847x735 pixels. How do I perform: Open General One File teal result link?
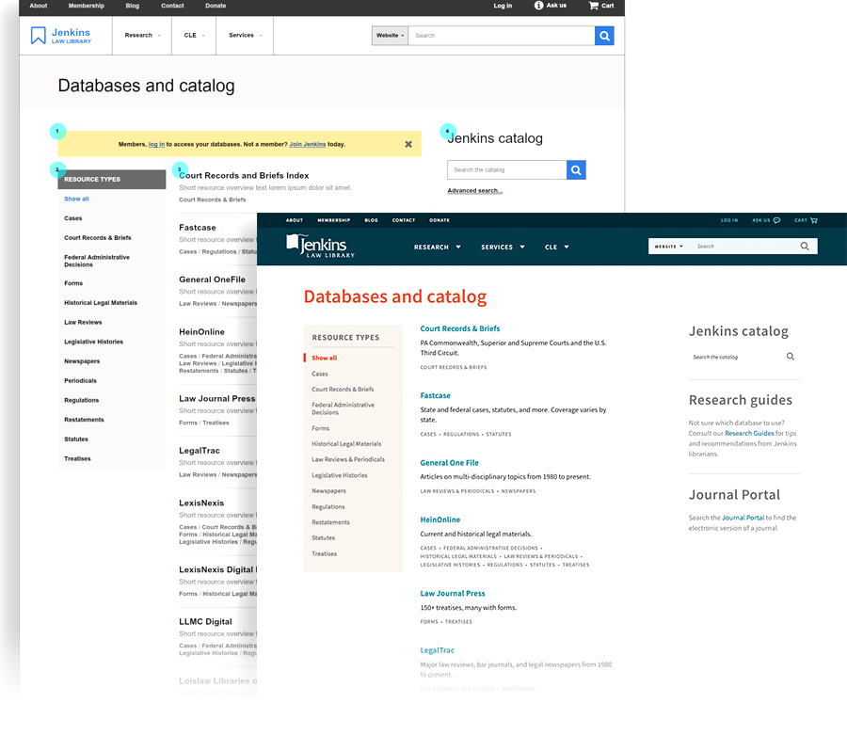[450, 463]
